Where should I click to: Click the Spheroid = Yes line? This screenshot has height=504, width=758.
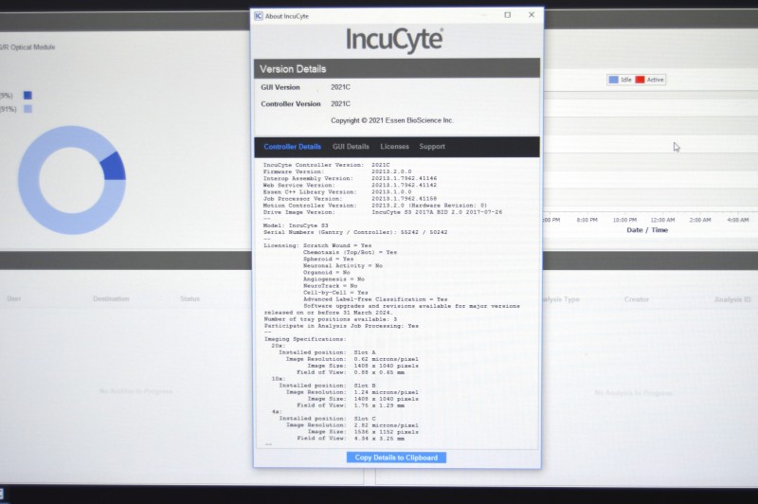pyautogui.click(x=328, y=259)
